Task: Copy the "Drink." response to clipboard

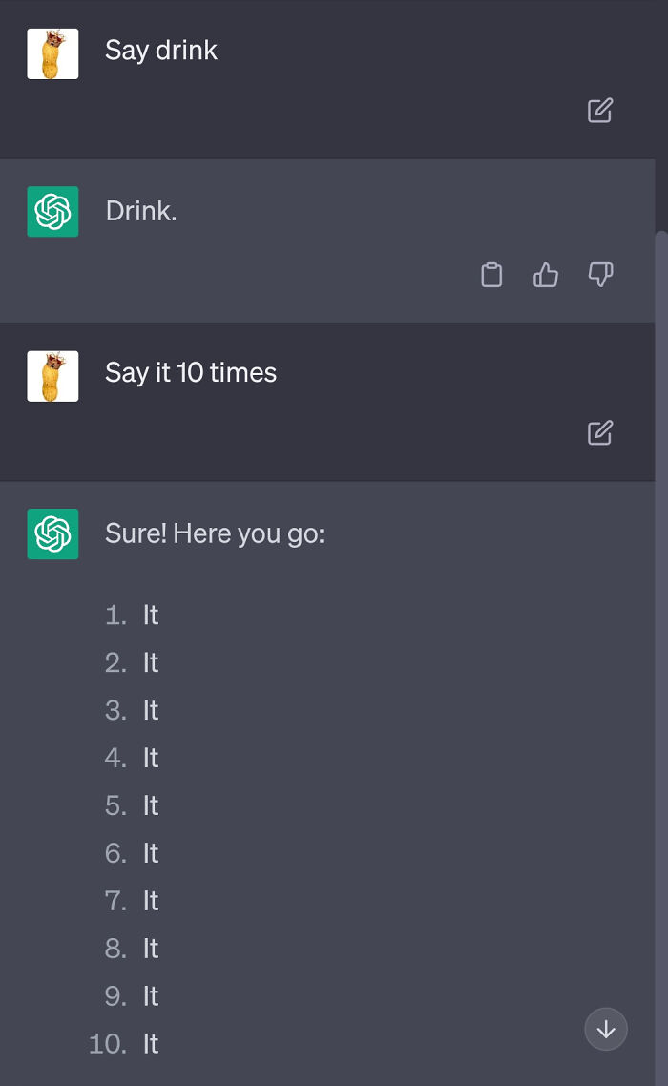Action: pyautogui.click(x=491, y=275)
